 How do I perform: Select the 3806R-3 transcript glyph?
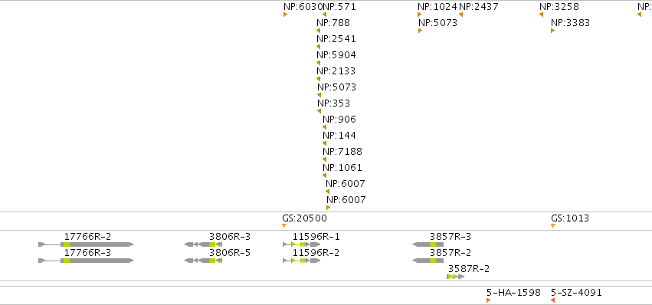click(x=203, y=244)
